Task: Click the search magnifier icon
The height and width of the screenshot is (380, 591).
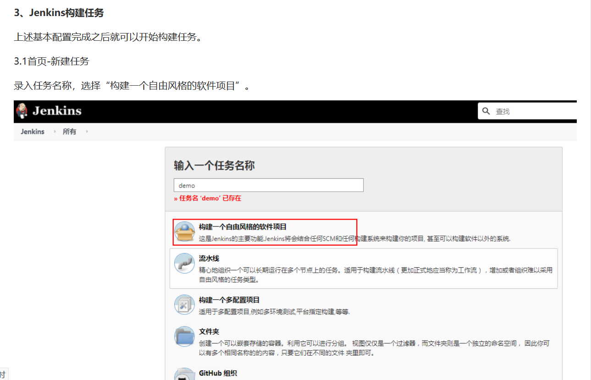Action: point(486,111)
